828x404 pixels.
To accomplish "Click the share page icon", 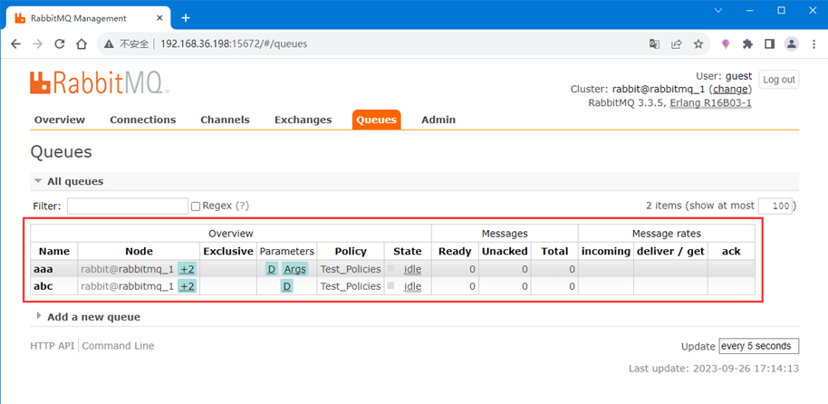I will [x=677, y=44].
